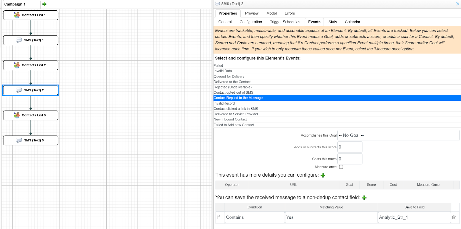This screenshot has width=461, height=229.
Task: Add save-message rule with green plus icon
Action: tap(364, 198)
